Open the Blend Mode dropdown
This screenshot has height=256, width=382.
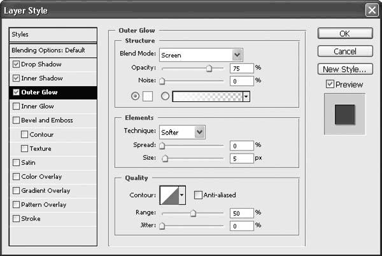(x=201, y=55)
